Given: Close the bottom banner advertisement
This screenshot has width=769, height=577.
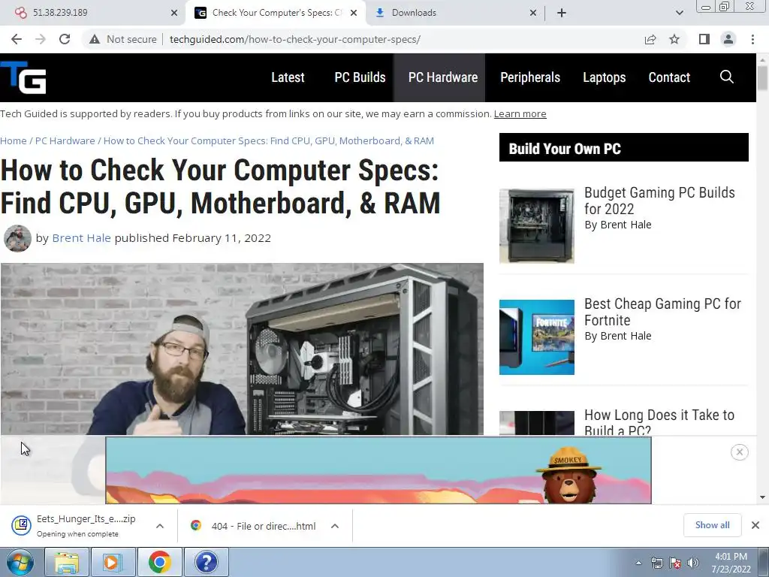Looking at the screenshot, I should pyautogui.click(x=740, y=452).
